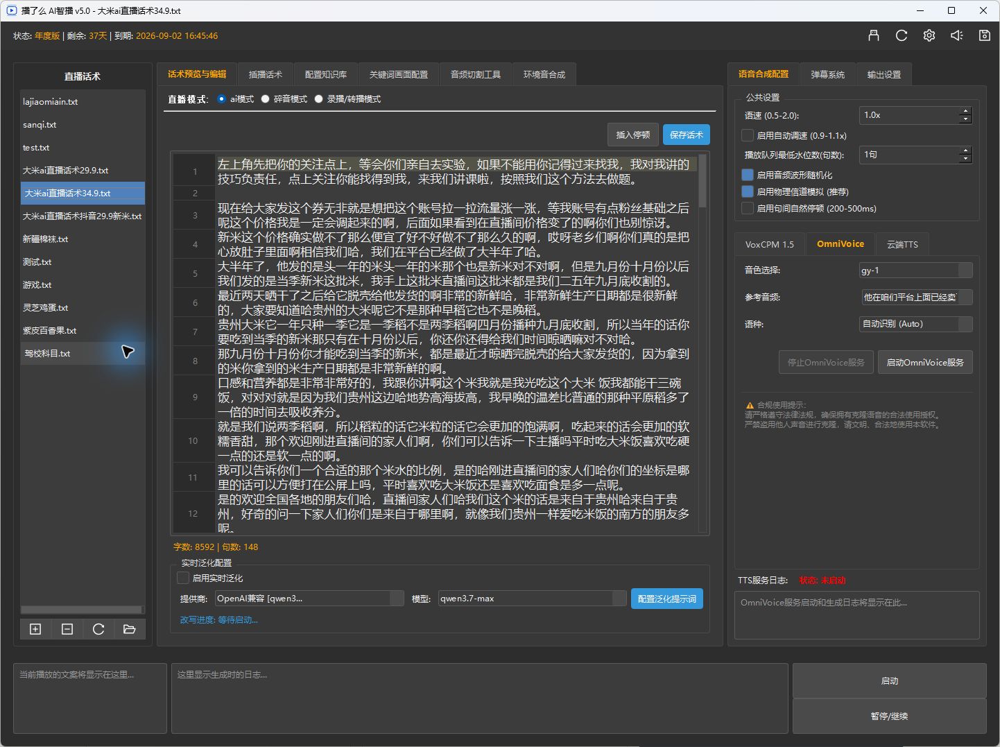Decrease 播放队列最低水位数 with down arrow

coord(965,159)
